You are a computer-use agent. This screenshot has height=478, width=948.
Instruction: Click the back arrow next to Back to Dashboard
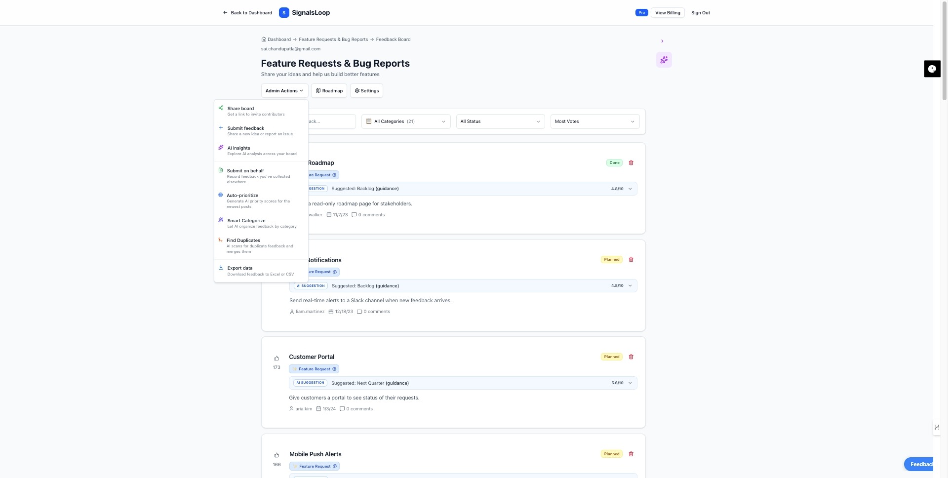[x=225, y=12]
